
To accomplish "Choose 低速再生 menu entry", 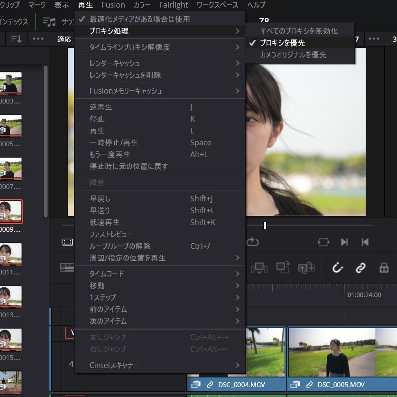I will pos(160,222).
